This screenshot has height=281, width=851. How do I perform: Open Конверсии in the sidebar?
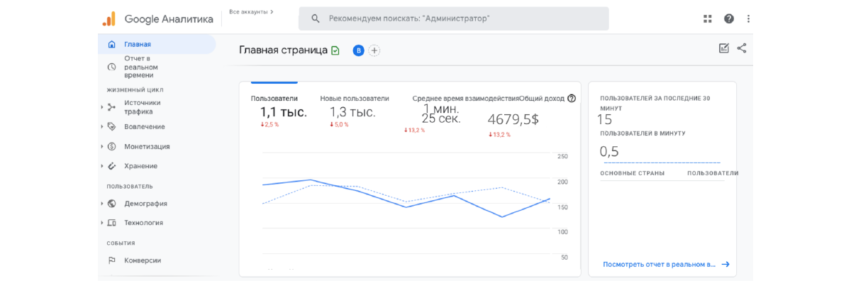142,260
